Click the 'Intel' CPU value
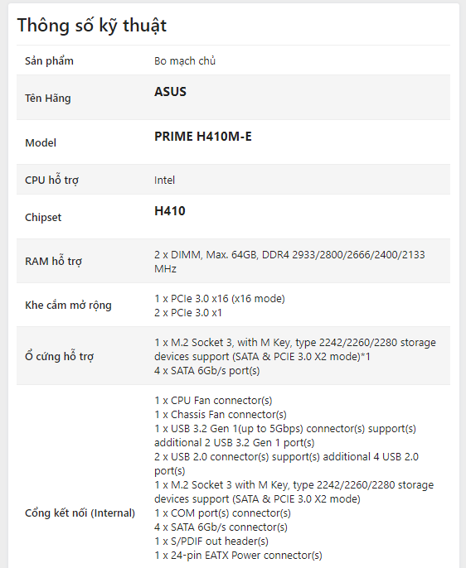466x568 pixels. tap(165, 180)
